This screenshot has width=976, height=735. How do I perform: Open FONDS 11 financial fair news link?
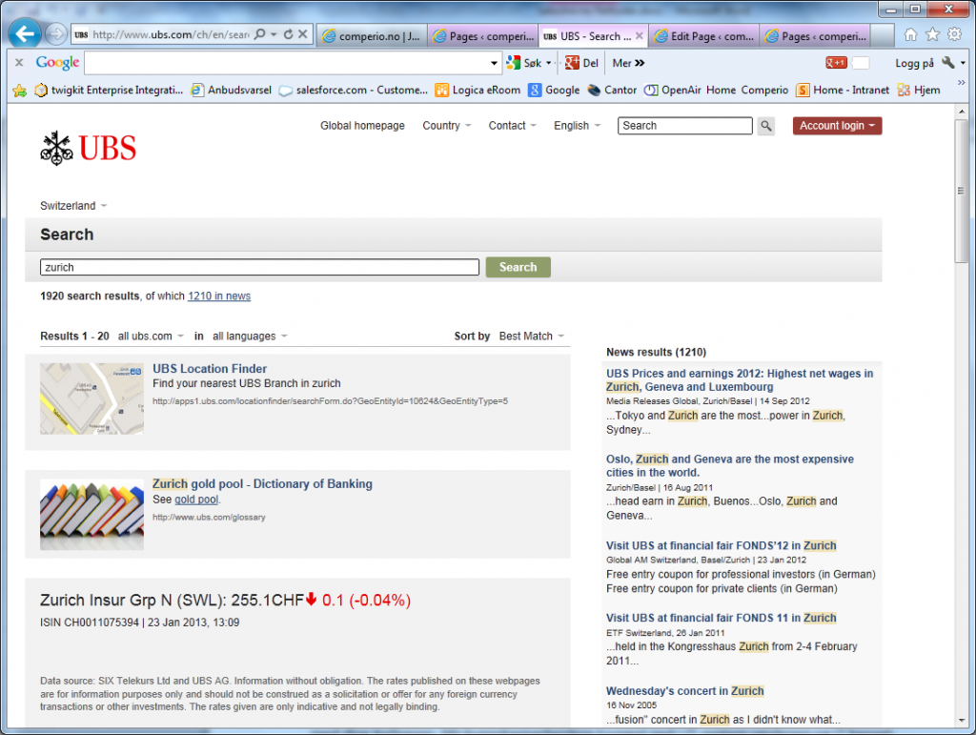coord(721,618)
